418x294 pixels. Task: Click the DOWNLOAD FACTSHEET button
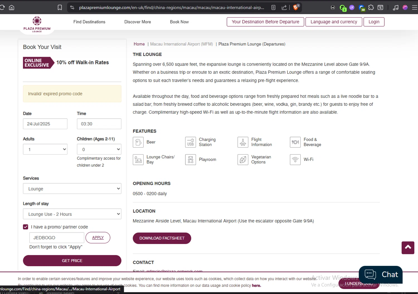point(162,238)
